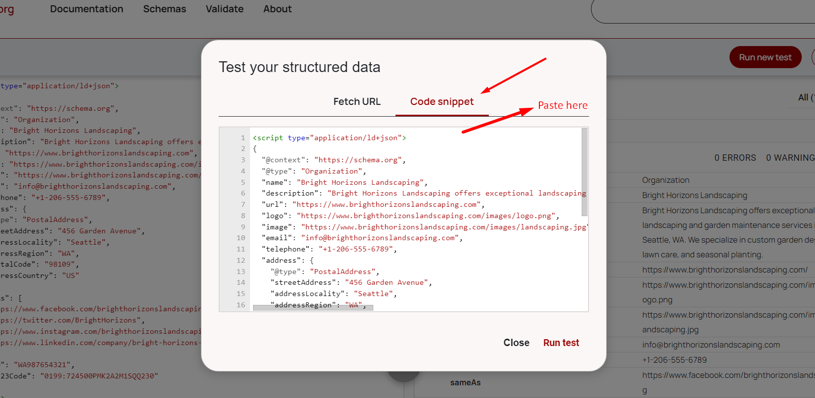Click the 0 ERRORS indicator
Viewport: 815px width, 398px height.
click(735, 158)
